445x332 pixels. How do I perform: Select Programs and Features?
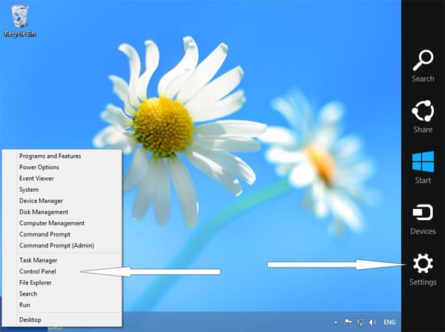(50, 156)
